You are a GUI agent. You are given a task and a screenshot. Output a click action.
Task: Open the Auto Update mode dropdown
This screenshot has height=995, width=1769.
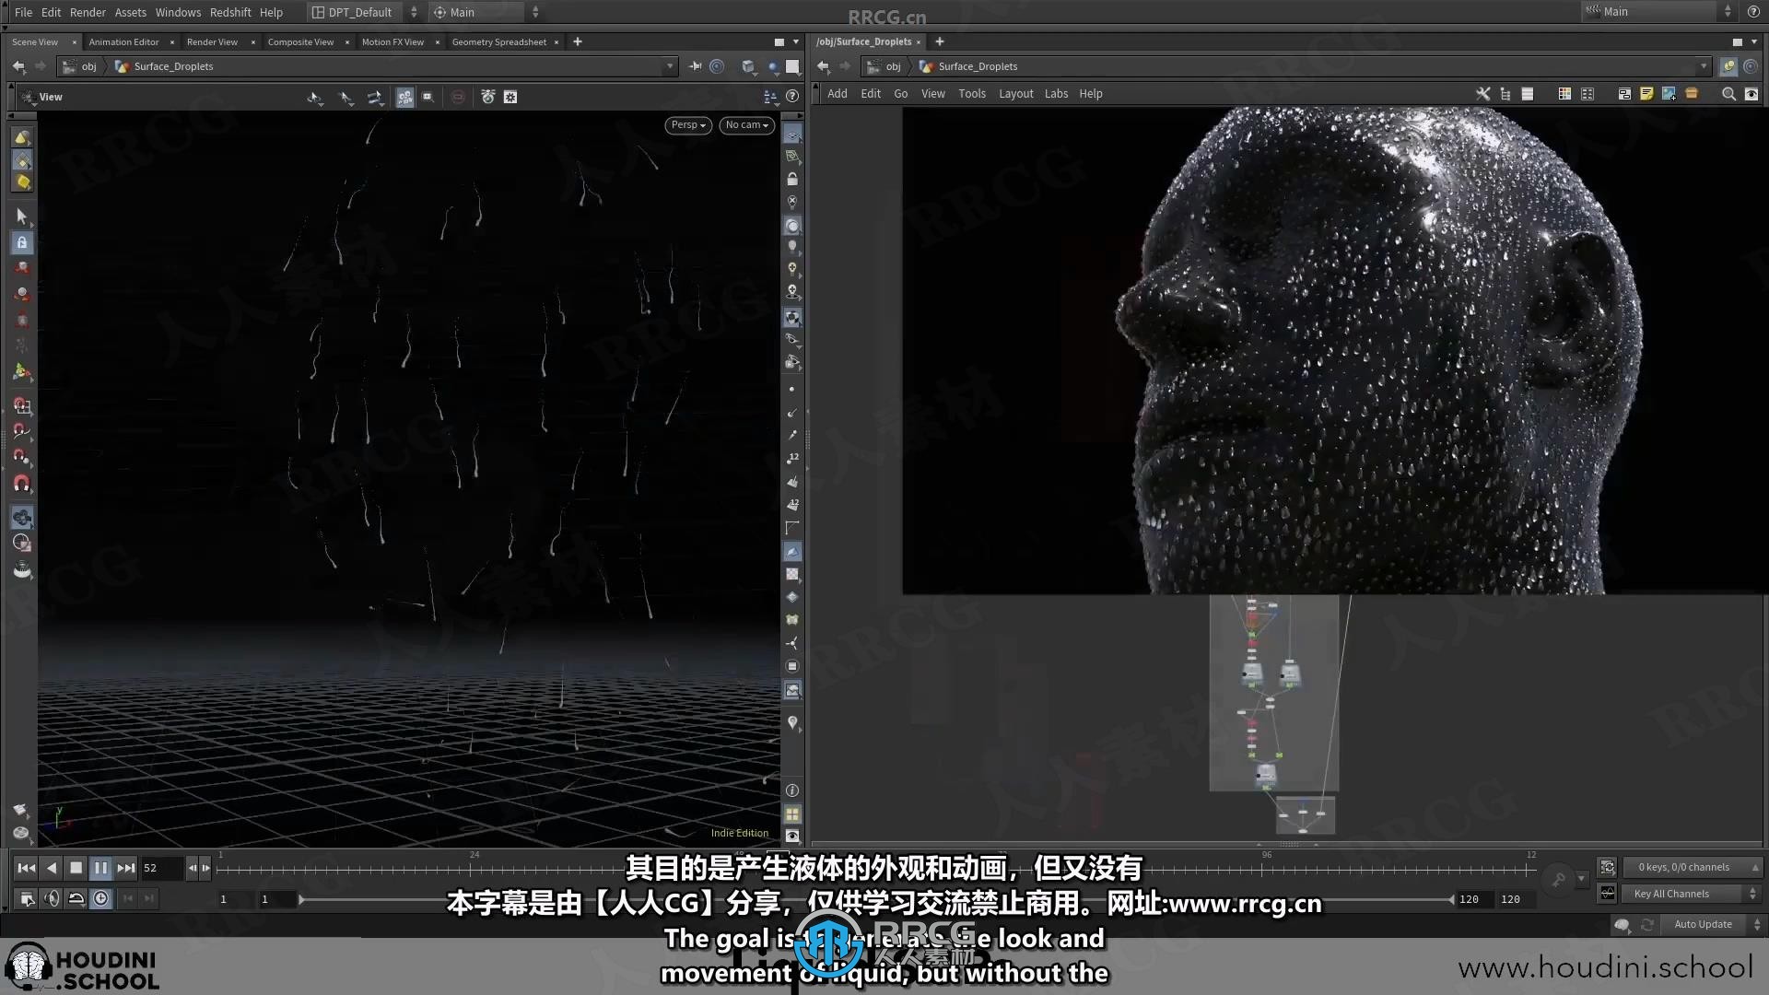coord(1710,925)
